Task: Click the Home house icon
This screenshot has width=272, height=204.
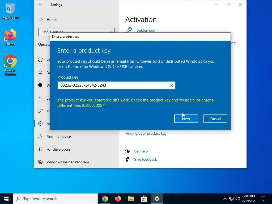Action: tap(41, 20)
